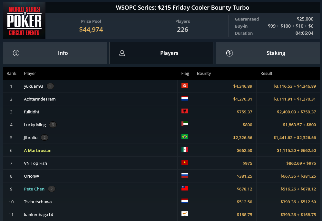Select player Lucky Ming

pyautogui.click(x=35, y=125)
